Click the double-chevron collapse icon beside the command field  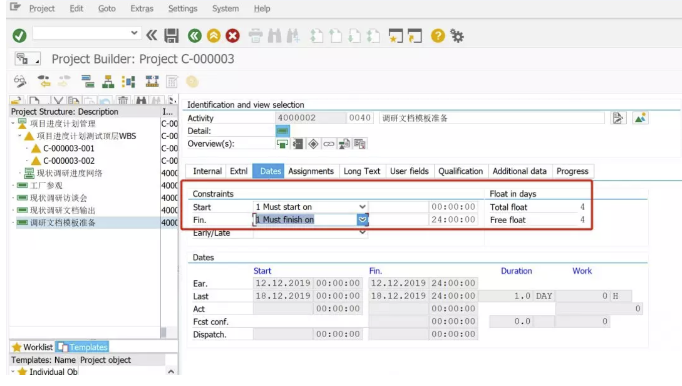click(x=152, y=36)
